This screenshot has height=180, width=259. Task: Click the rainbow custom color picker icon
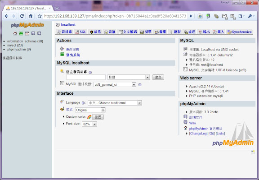point(89,117)
